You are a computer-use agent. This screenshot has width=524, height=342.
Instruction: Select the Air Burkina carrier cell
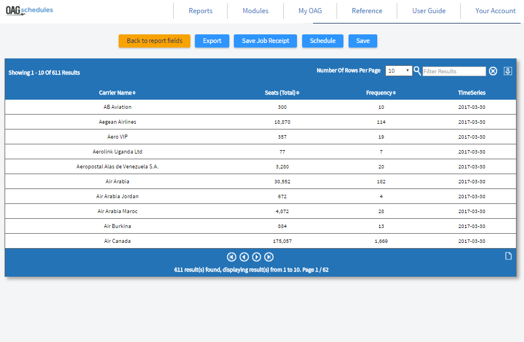tap(118, 226)
